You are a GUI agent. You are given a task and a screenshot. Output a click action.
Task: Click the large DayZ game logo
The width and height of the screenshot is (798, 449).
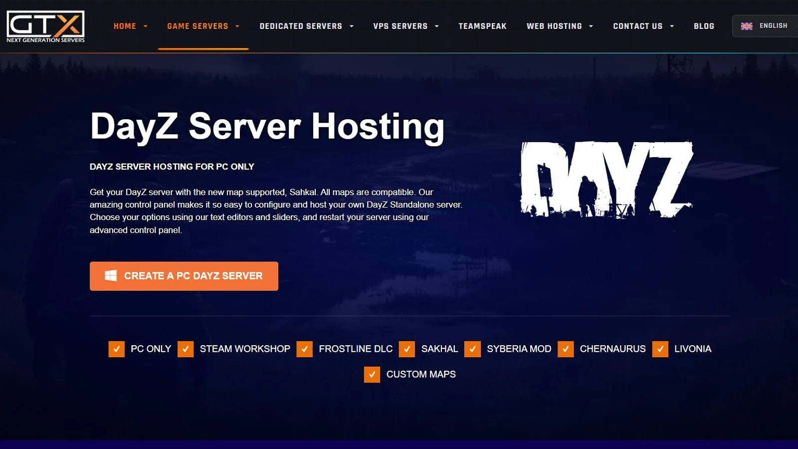(607, 180)
